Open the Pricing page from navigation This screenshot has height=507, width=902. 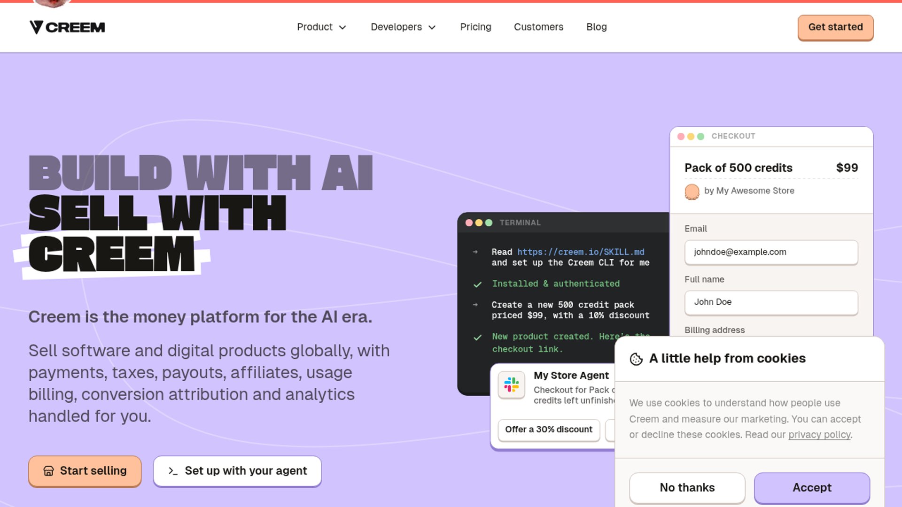475,27
